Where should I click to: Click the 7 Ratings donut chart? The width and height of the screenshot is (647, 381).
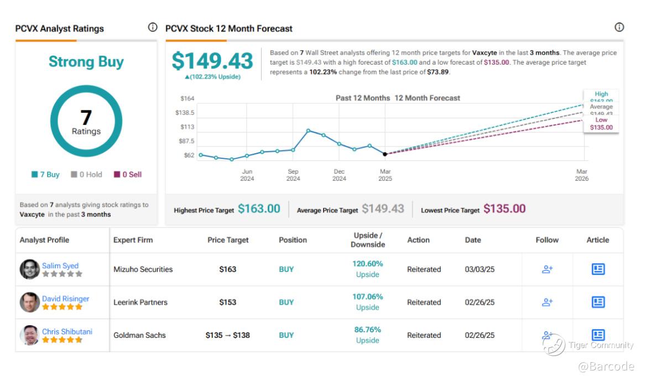[x=86, y=121]
